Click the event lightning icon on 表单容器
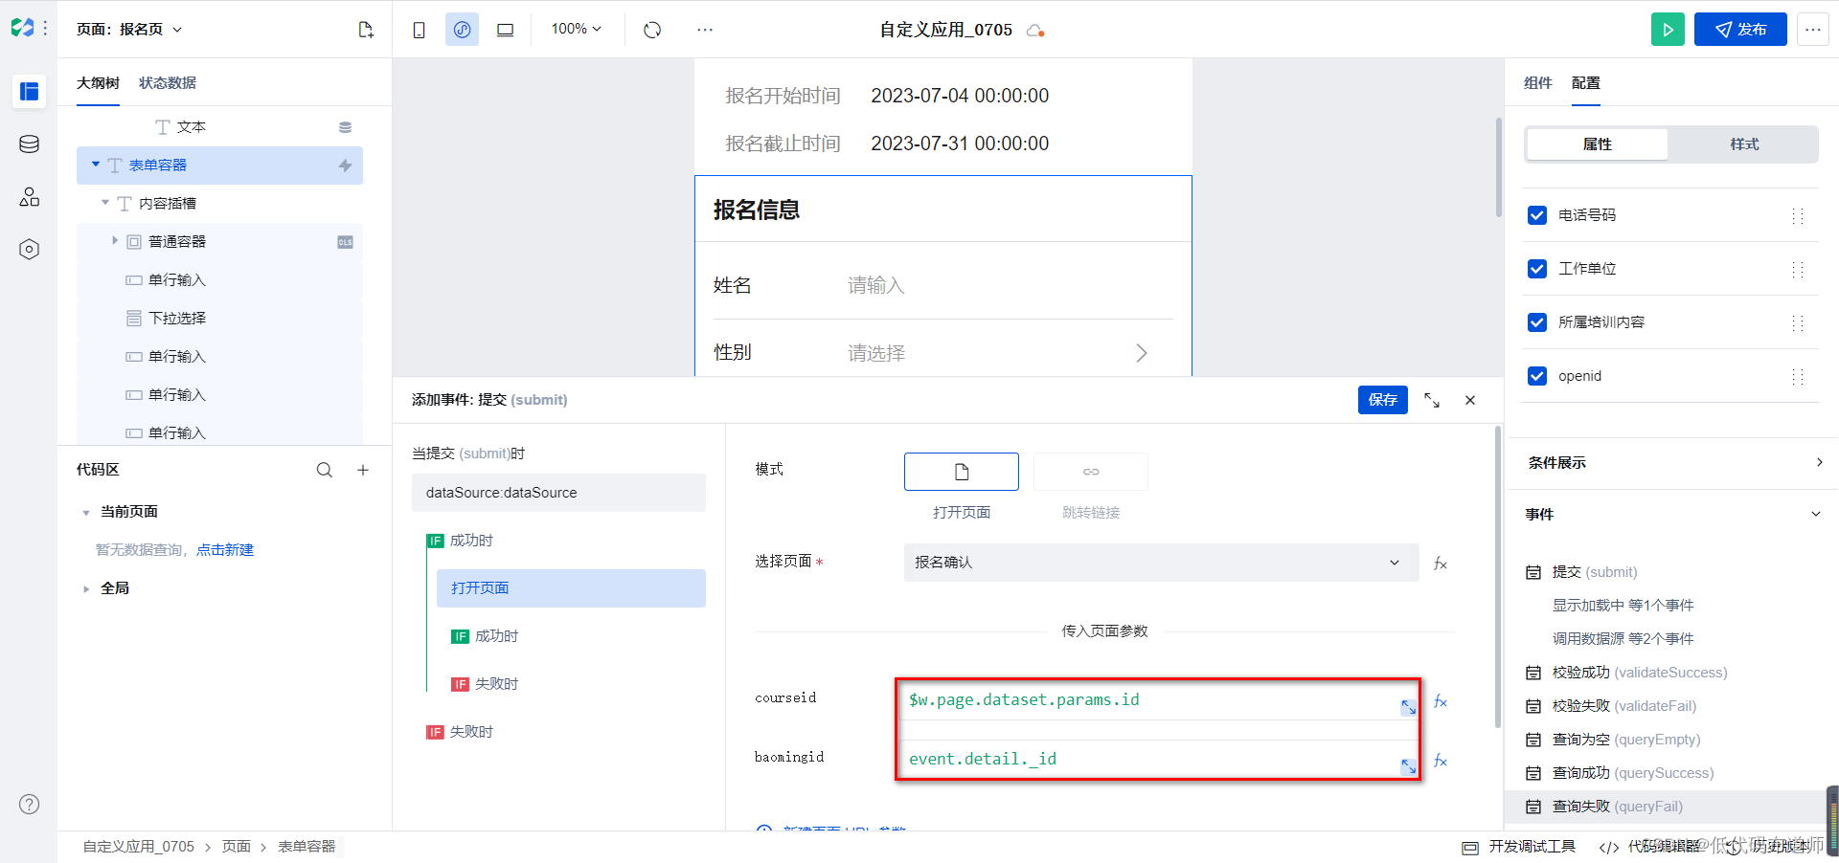Image resolution: width=1839 pixels, height=863 pixels. pos(345,166)
